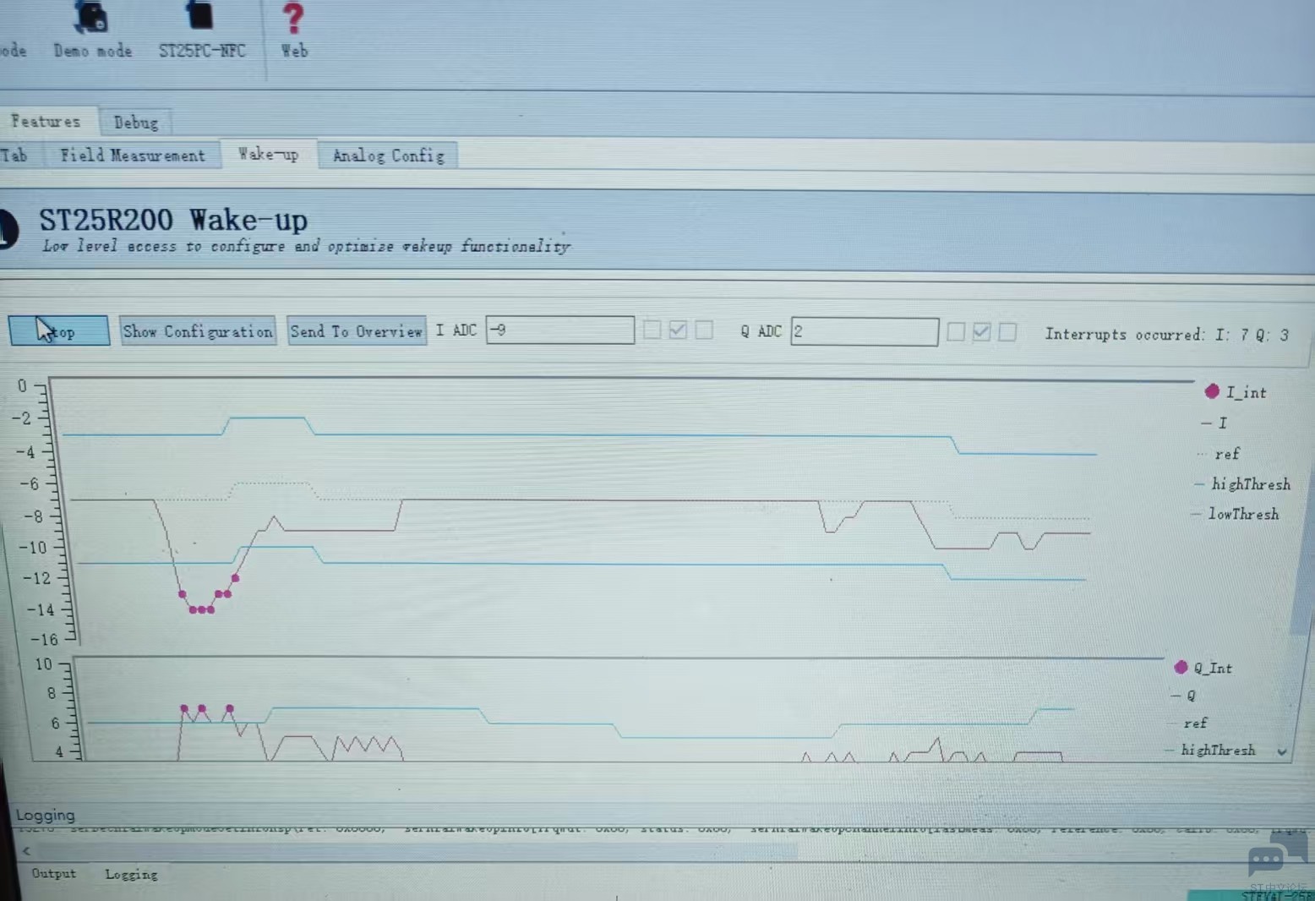Focus the Q ADC value field

(865, 331)
